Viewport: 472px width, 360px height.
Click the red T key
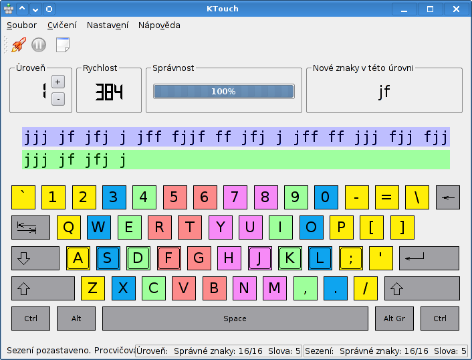pyautogui.click(x=190, y=228)
